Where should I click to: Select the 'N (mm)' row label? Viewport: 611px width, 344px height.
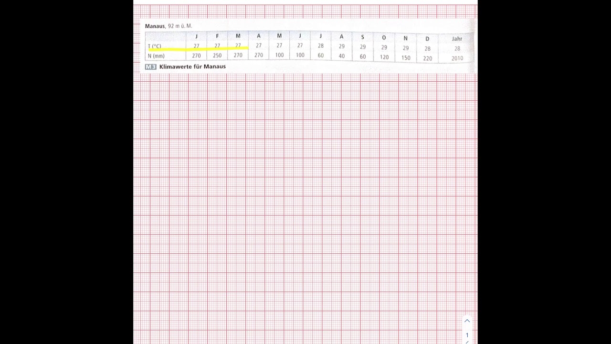point(156,56)
